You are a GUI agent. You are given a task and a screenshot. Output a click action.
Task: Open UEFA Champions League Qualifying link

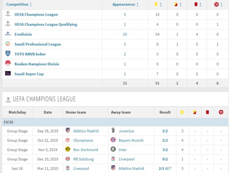[46, 25]
